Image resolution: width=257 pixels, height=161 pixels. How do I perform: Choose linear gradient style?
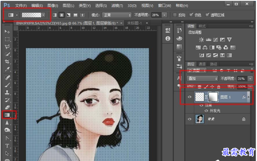coord(55,15)
